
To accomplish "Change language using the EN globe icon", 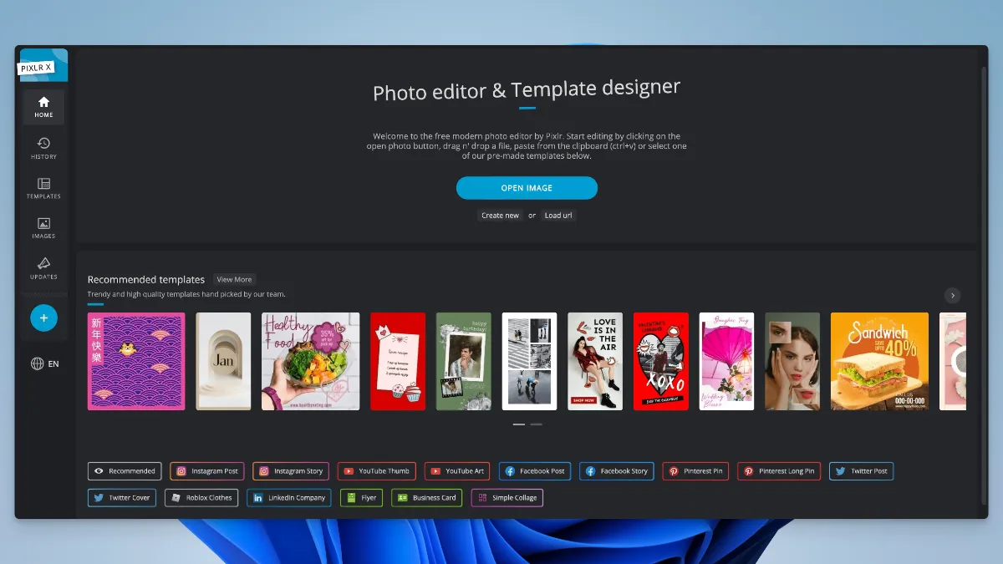I will coord(43,365).
